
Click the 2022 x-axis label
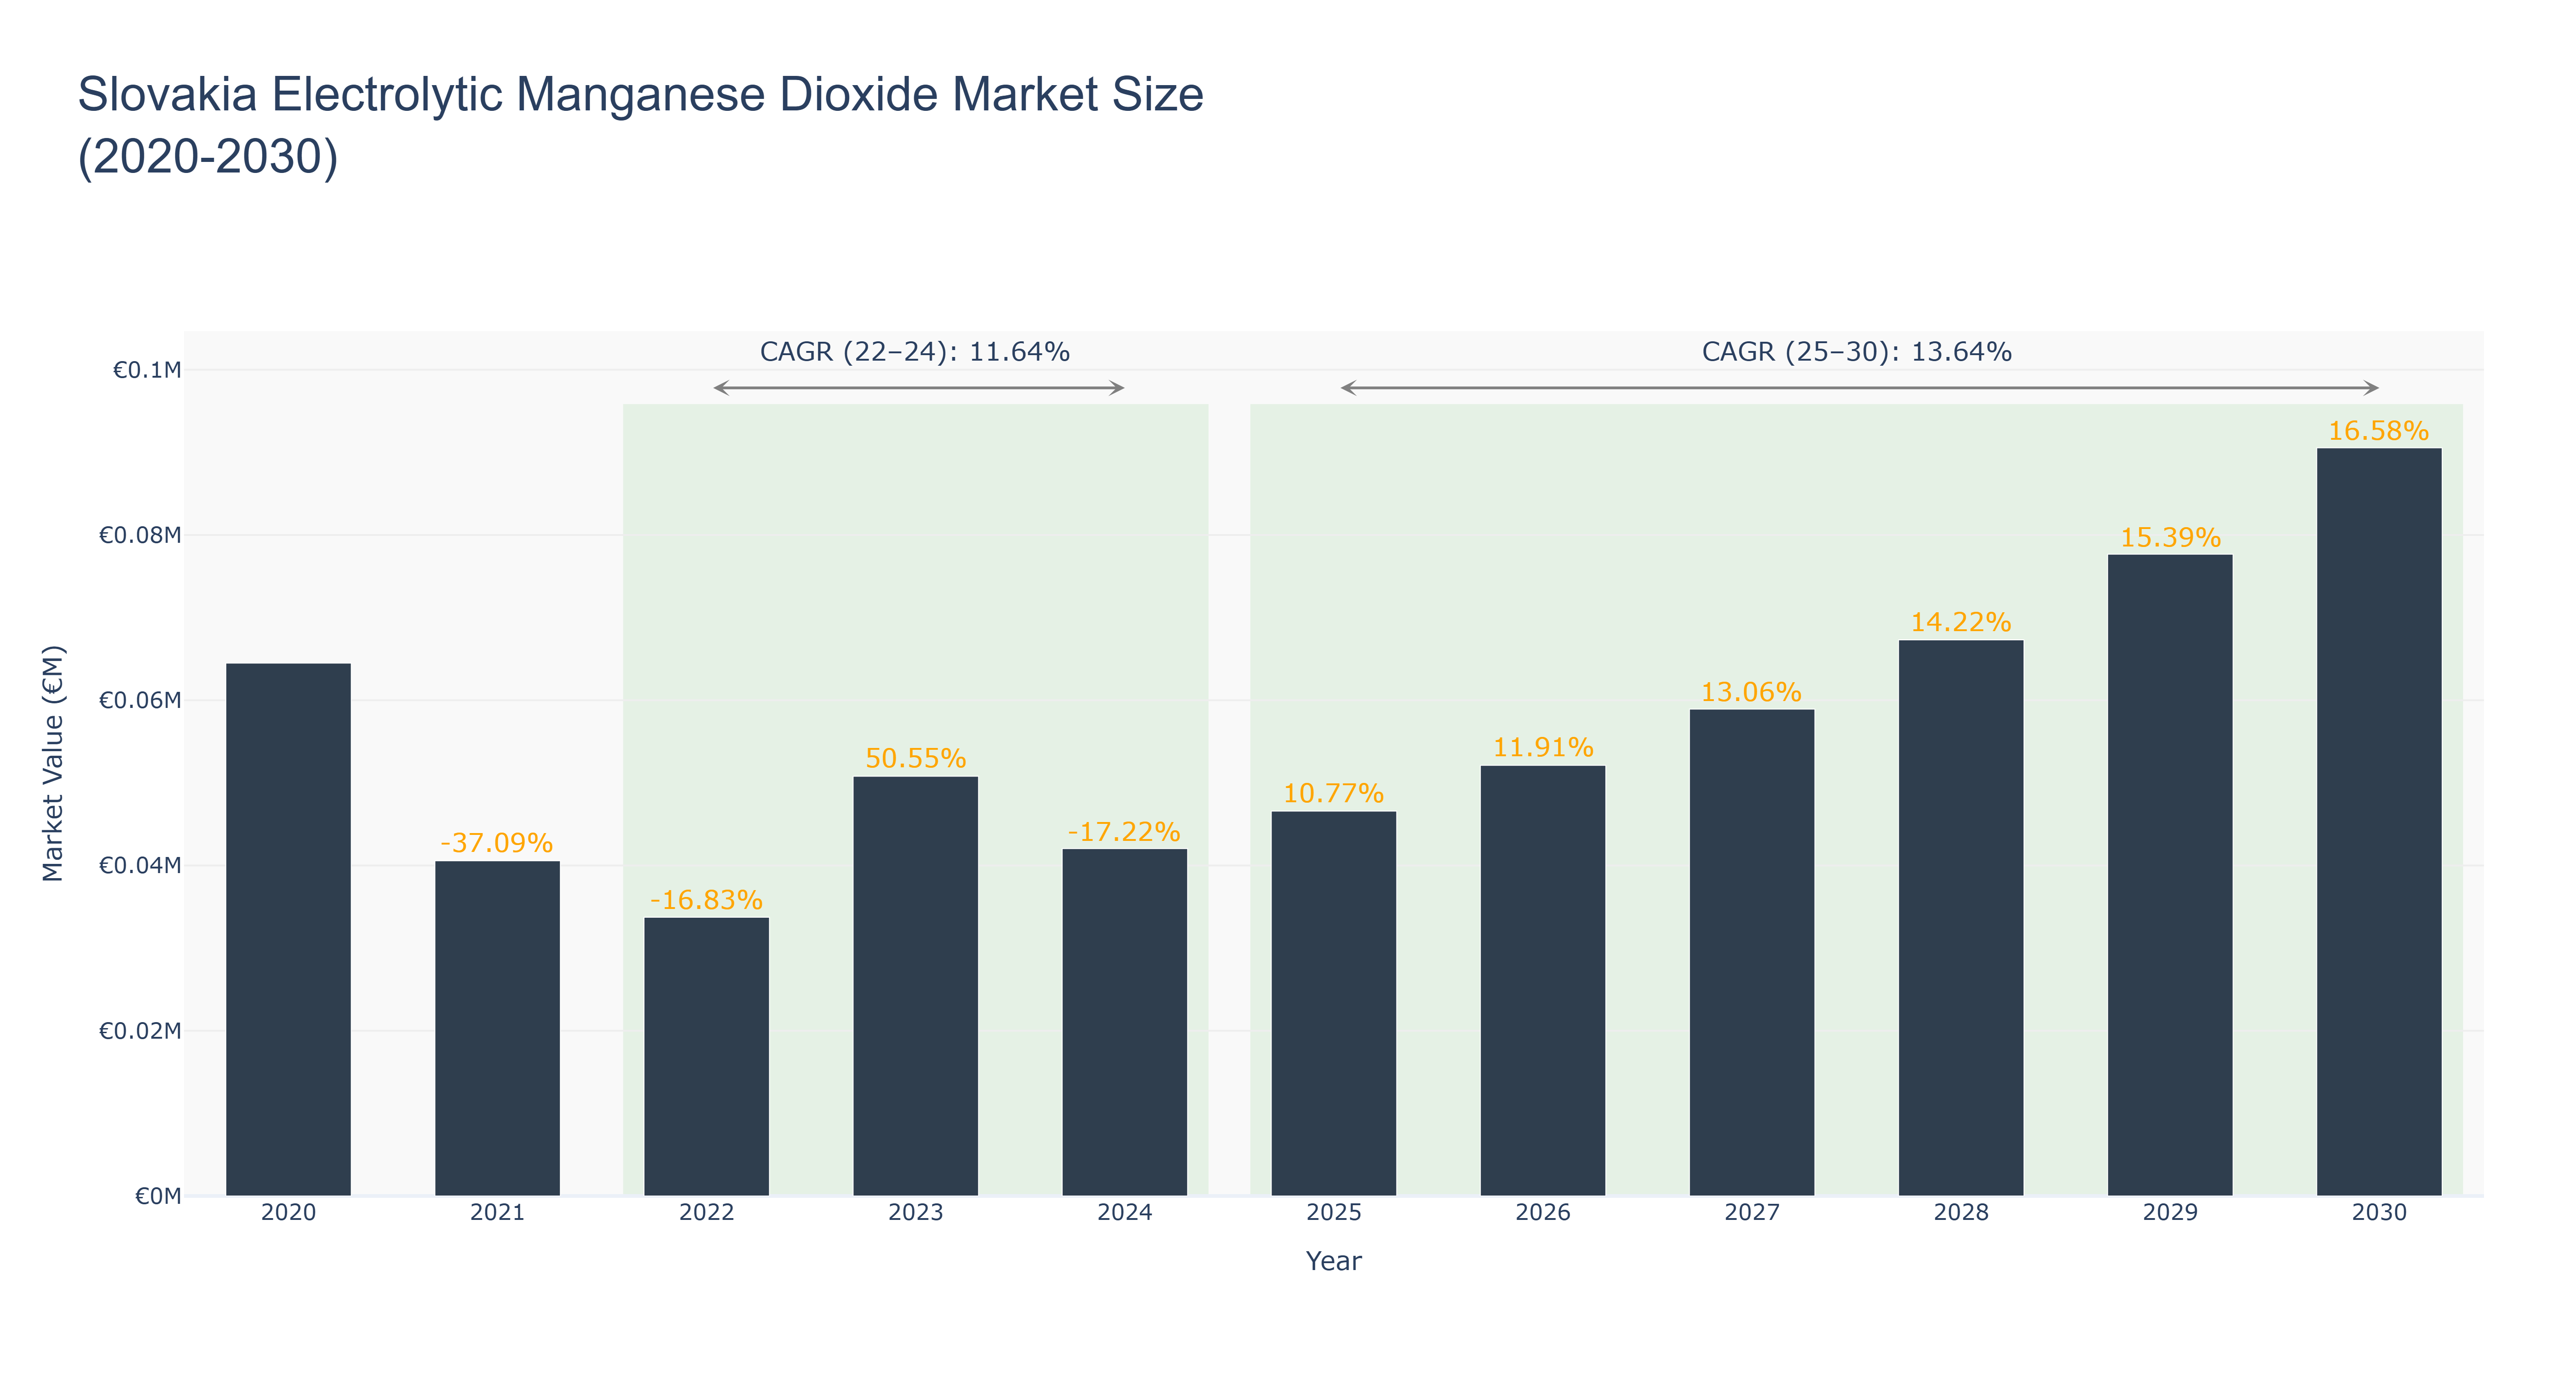click(x=706, y=1213)
